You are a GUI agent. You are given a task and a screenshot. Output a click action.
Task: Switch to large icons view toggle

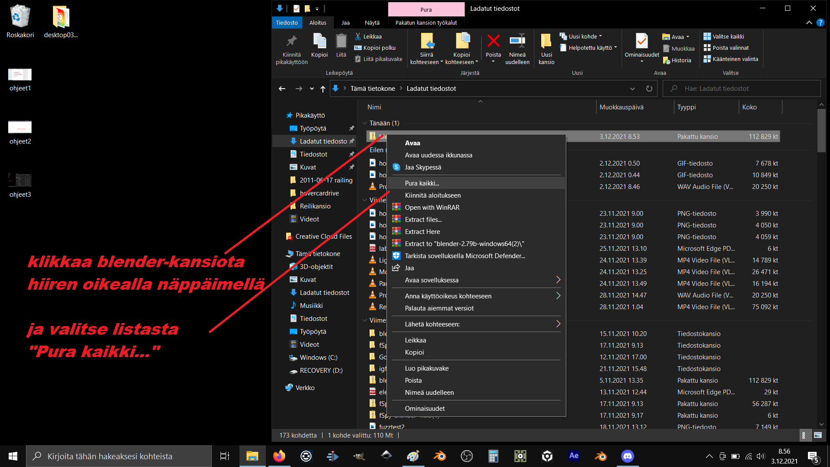(818, 435)
